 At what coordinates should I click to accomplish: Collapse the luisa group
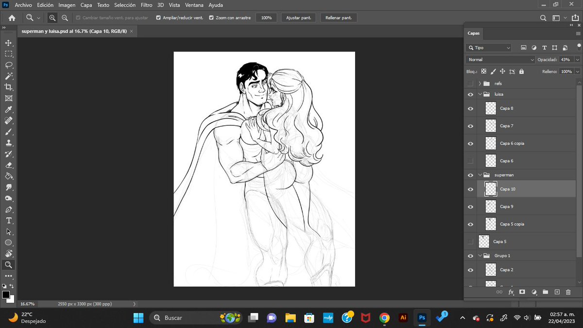(480, 94)
